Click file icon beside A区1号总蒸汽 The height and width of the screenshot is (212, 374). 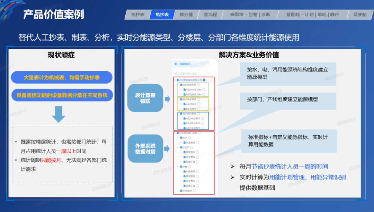click(x=185, y=118)
